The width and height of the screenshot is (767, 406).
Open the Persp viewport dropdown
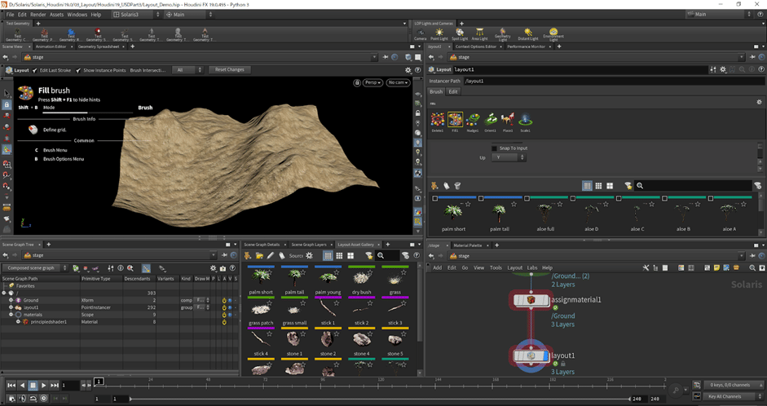coord(372,82)
